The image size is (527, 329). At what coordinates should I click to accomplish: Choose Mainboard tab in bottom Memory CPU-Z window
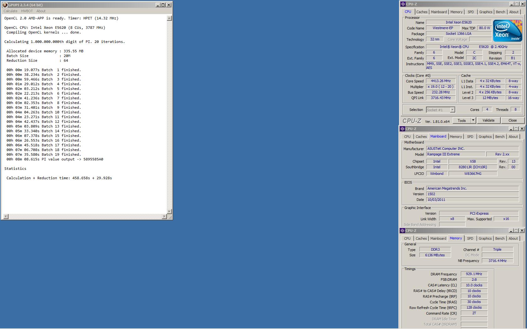[x=438, y=238]
